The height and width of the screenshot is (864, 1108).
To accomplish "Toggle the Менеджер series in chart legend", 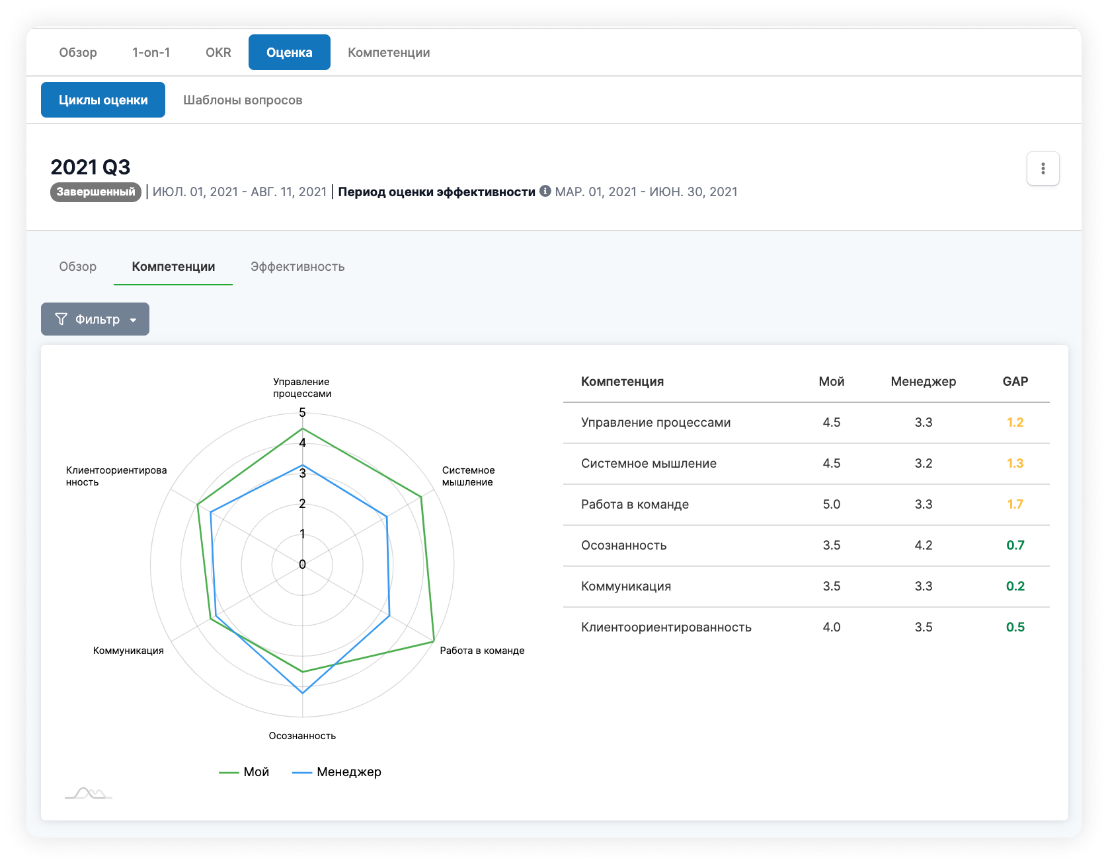I will [337, 772].
